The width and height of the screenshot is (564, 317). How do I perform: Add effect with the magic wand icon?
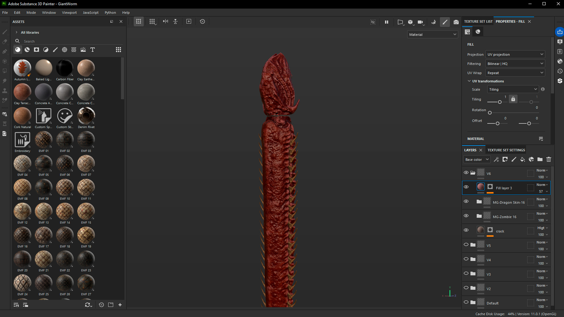496,159
